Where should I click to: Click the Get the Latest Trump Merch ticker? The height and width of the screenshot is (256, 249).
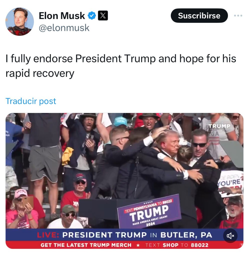[x=86, y=245]
